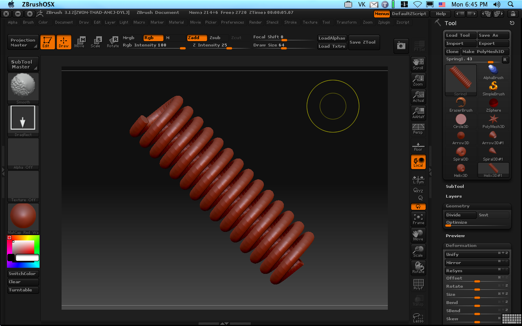Click the camera snapshot icon
Viewport: 522px width, 326px height.
tap(401, 46)
